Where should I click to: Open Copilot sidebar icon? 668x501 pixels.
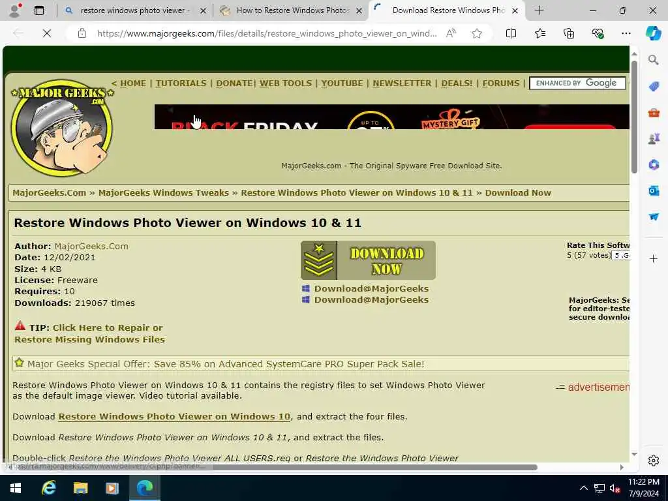[653, 33]
